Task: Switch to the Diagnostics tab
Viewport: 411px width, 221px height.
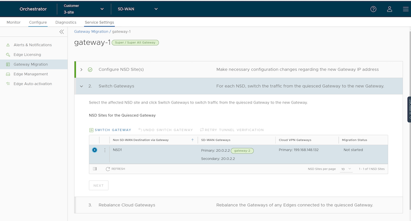Action: click(66, 22)
